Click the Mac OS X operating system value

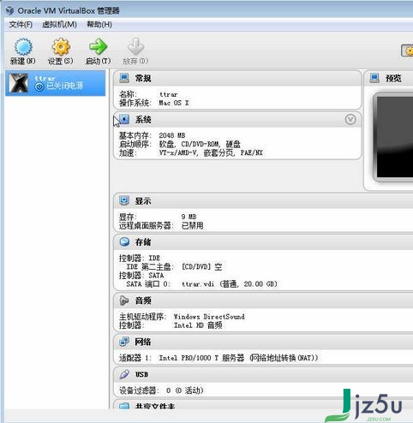174,103
